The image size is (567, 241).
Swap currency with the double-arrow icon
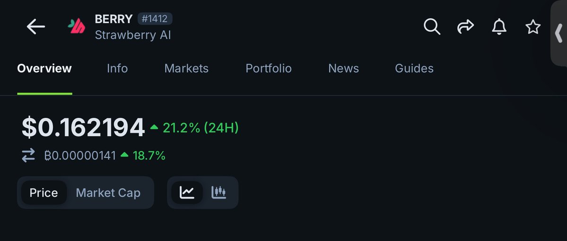click(28, 156)
